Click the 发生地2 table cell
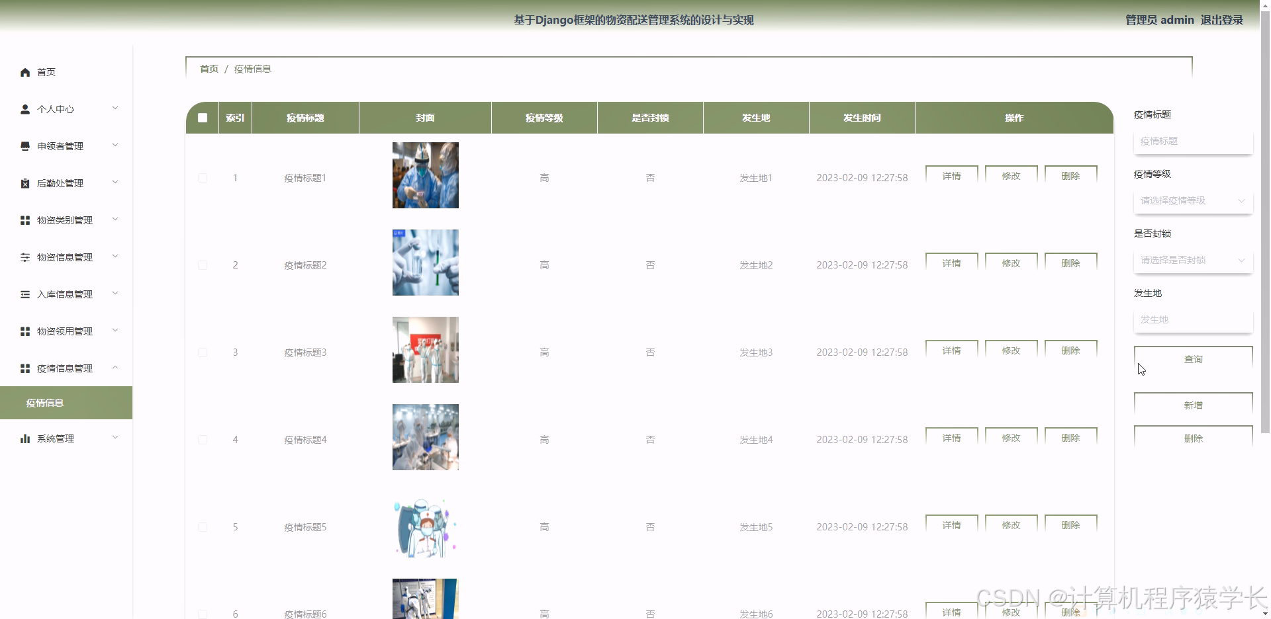 click(756, 265)
